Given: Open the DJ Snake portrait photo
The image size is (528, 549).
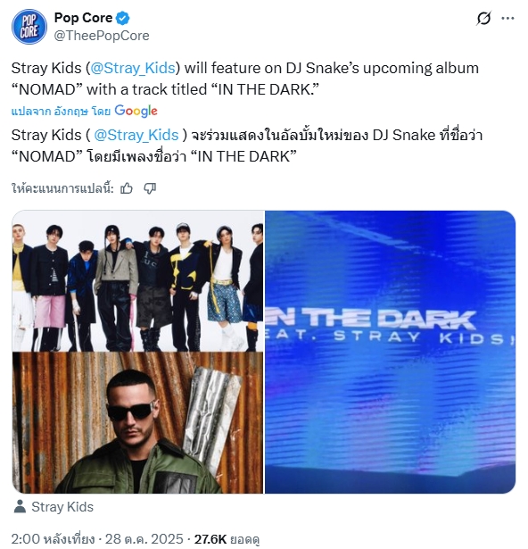Looking at the screenshot, I should tap(138, 423).
